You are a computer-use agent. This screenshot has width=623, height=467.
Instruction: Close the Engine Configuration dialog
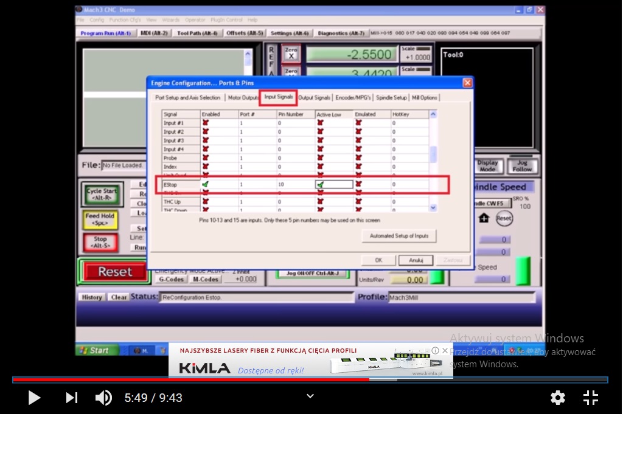[467, 83]
